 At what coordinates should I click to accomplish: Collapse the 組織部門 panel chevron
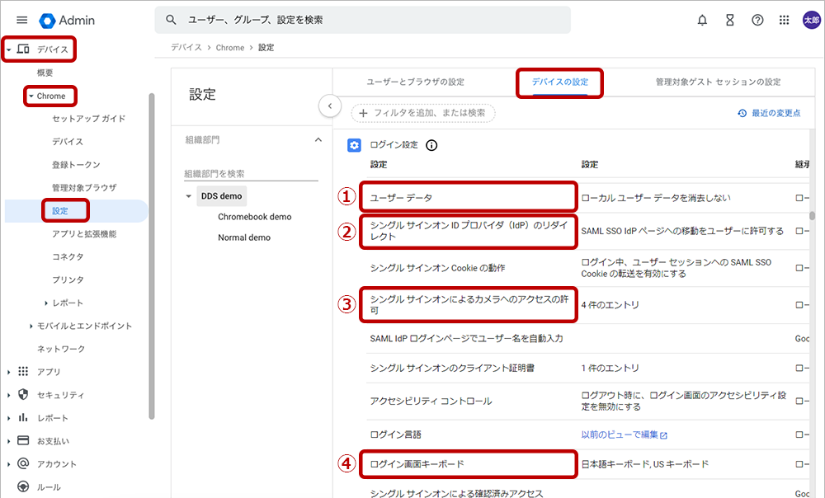(x=318, y=140)
